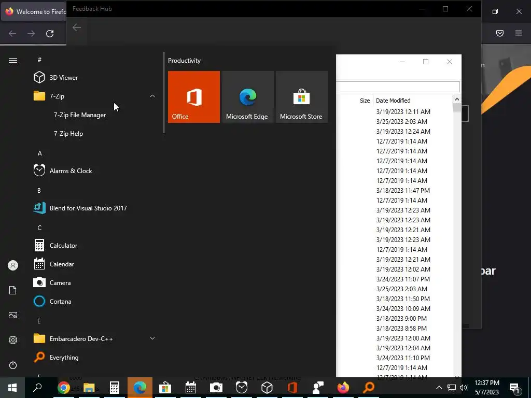Show hidden system tray icons
This screenshot has height=398, width=531.
439,388
